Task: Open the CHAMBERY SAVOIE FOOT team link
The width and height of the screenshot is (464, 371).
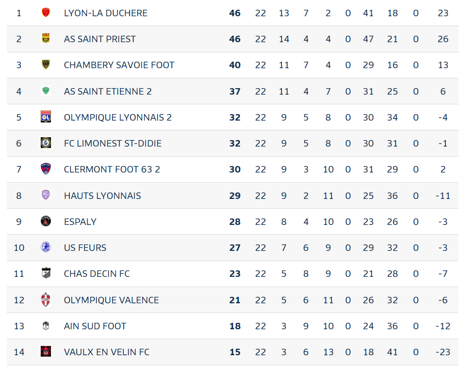Action: pyautogui.click(x=119, y=65)
